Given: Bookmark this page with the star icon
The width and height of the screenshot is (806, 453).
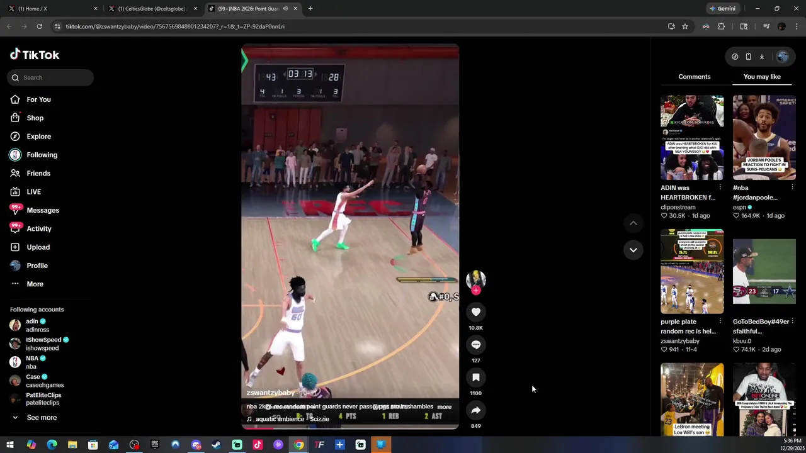Looking at the screenshot, I should 685,26.
